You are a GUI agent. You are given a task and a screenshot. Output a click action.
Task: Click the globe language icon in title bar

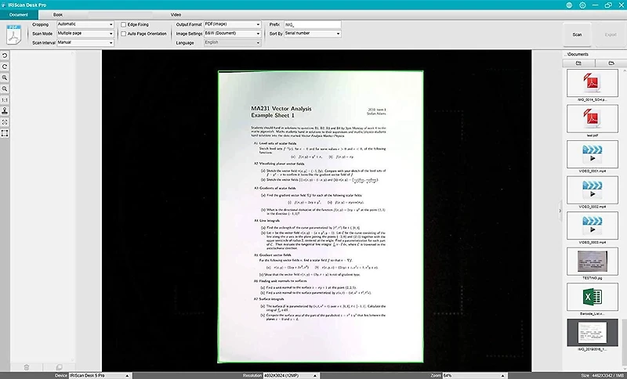(568, 5)
